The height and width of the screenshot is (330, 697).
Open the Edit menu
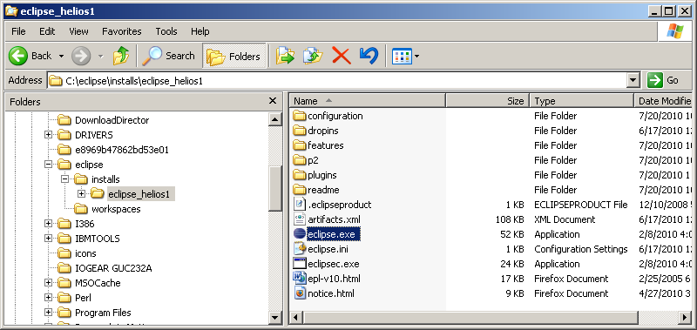(x=47, y=31)
